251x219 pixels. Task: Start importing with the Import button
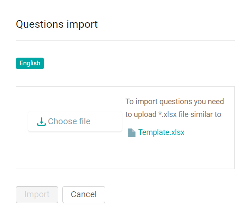tap(37, 195)
